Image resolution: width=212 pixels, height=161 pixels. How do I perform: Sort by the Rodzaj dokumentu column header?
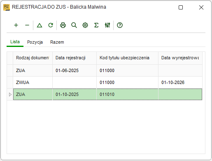point(33,58)
